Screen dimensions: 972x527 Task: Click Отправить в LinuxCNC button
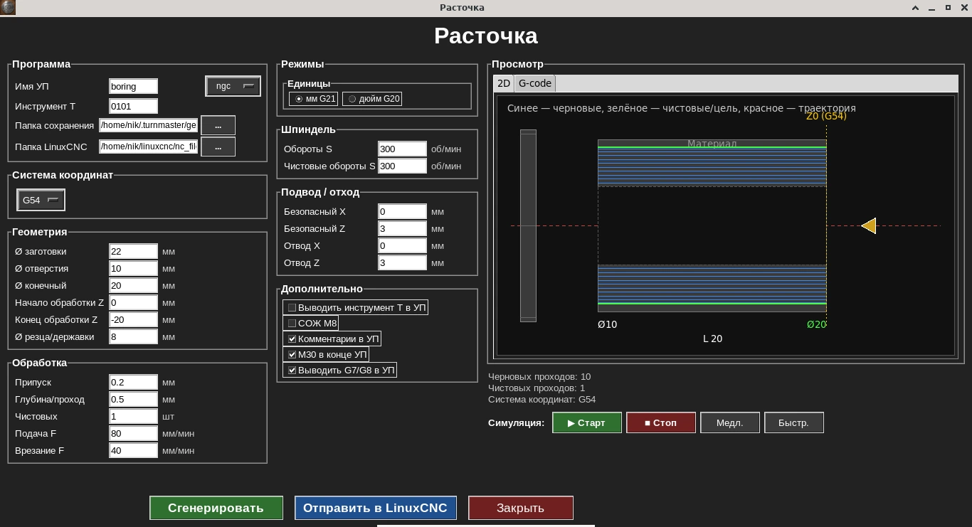pos(376,508)
